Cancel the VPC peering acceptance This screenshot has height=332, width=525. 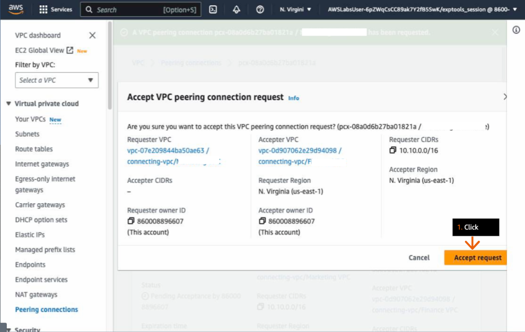click(x=419, y=257)
